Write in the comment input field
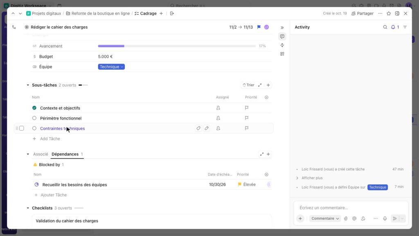 tap(351, 208)
